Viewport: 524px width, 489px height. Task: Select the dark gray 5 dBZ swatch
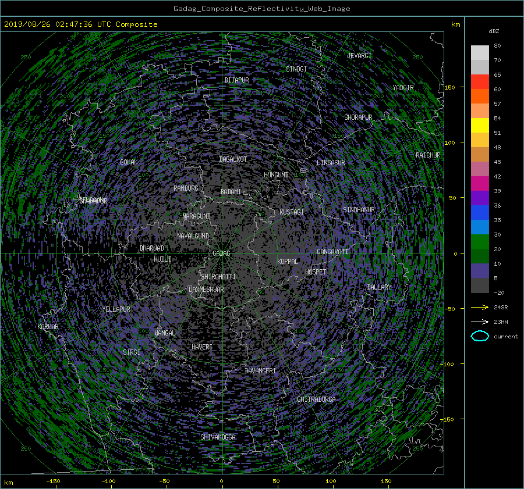pos(480,285)
